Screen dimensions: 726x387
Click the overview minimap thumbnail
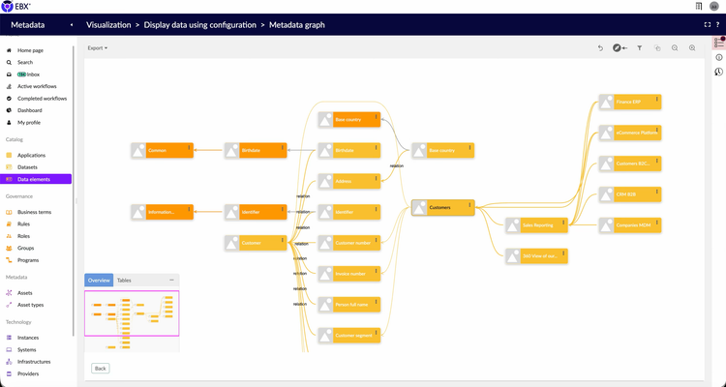pos(132,319)
